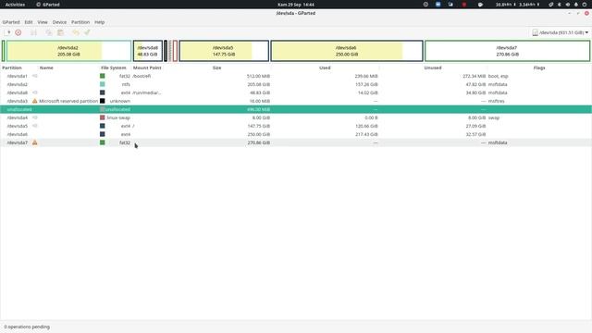Select the /dev/sda8 48.83 GiB partition block

[x=148, y=51]
